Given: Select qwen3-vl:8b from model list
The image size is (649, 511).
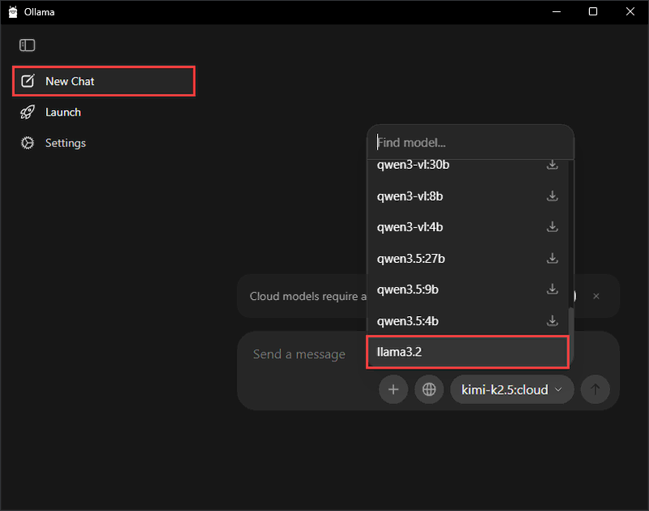Looking at the screenshot, I should 468,196.
